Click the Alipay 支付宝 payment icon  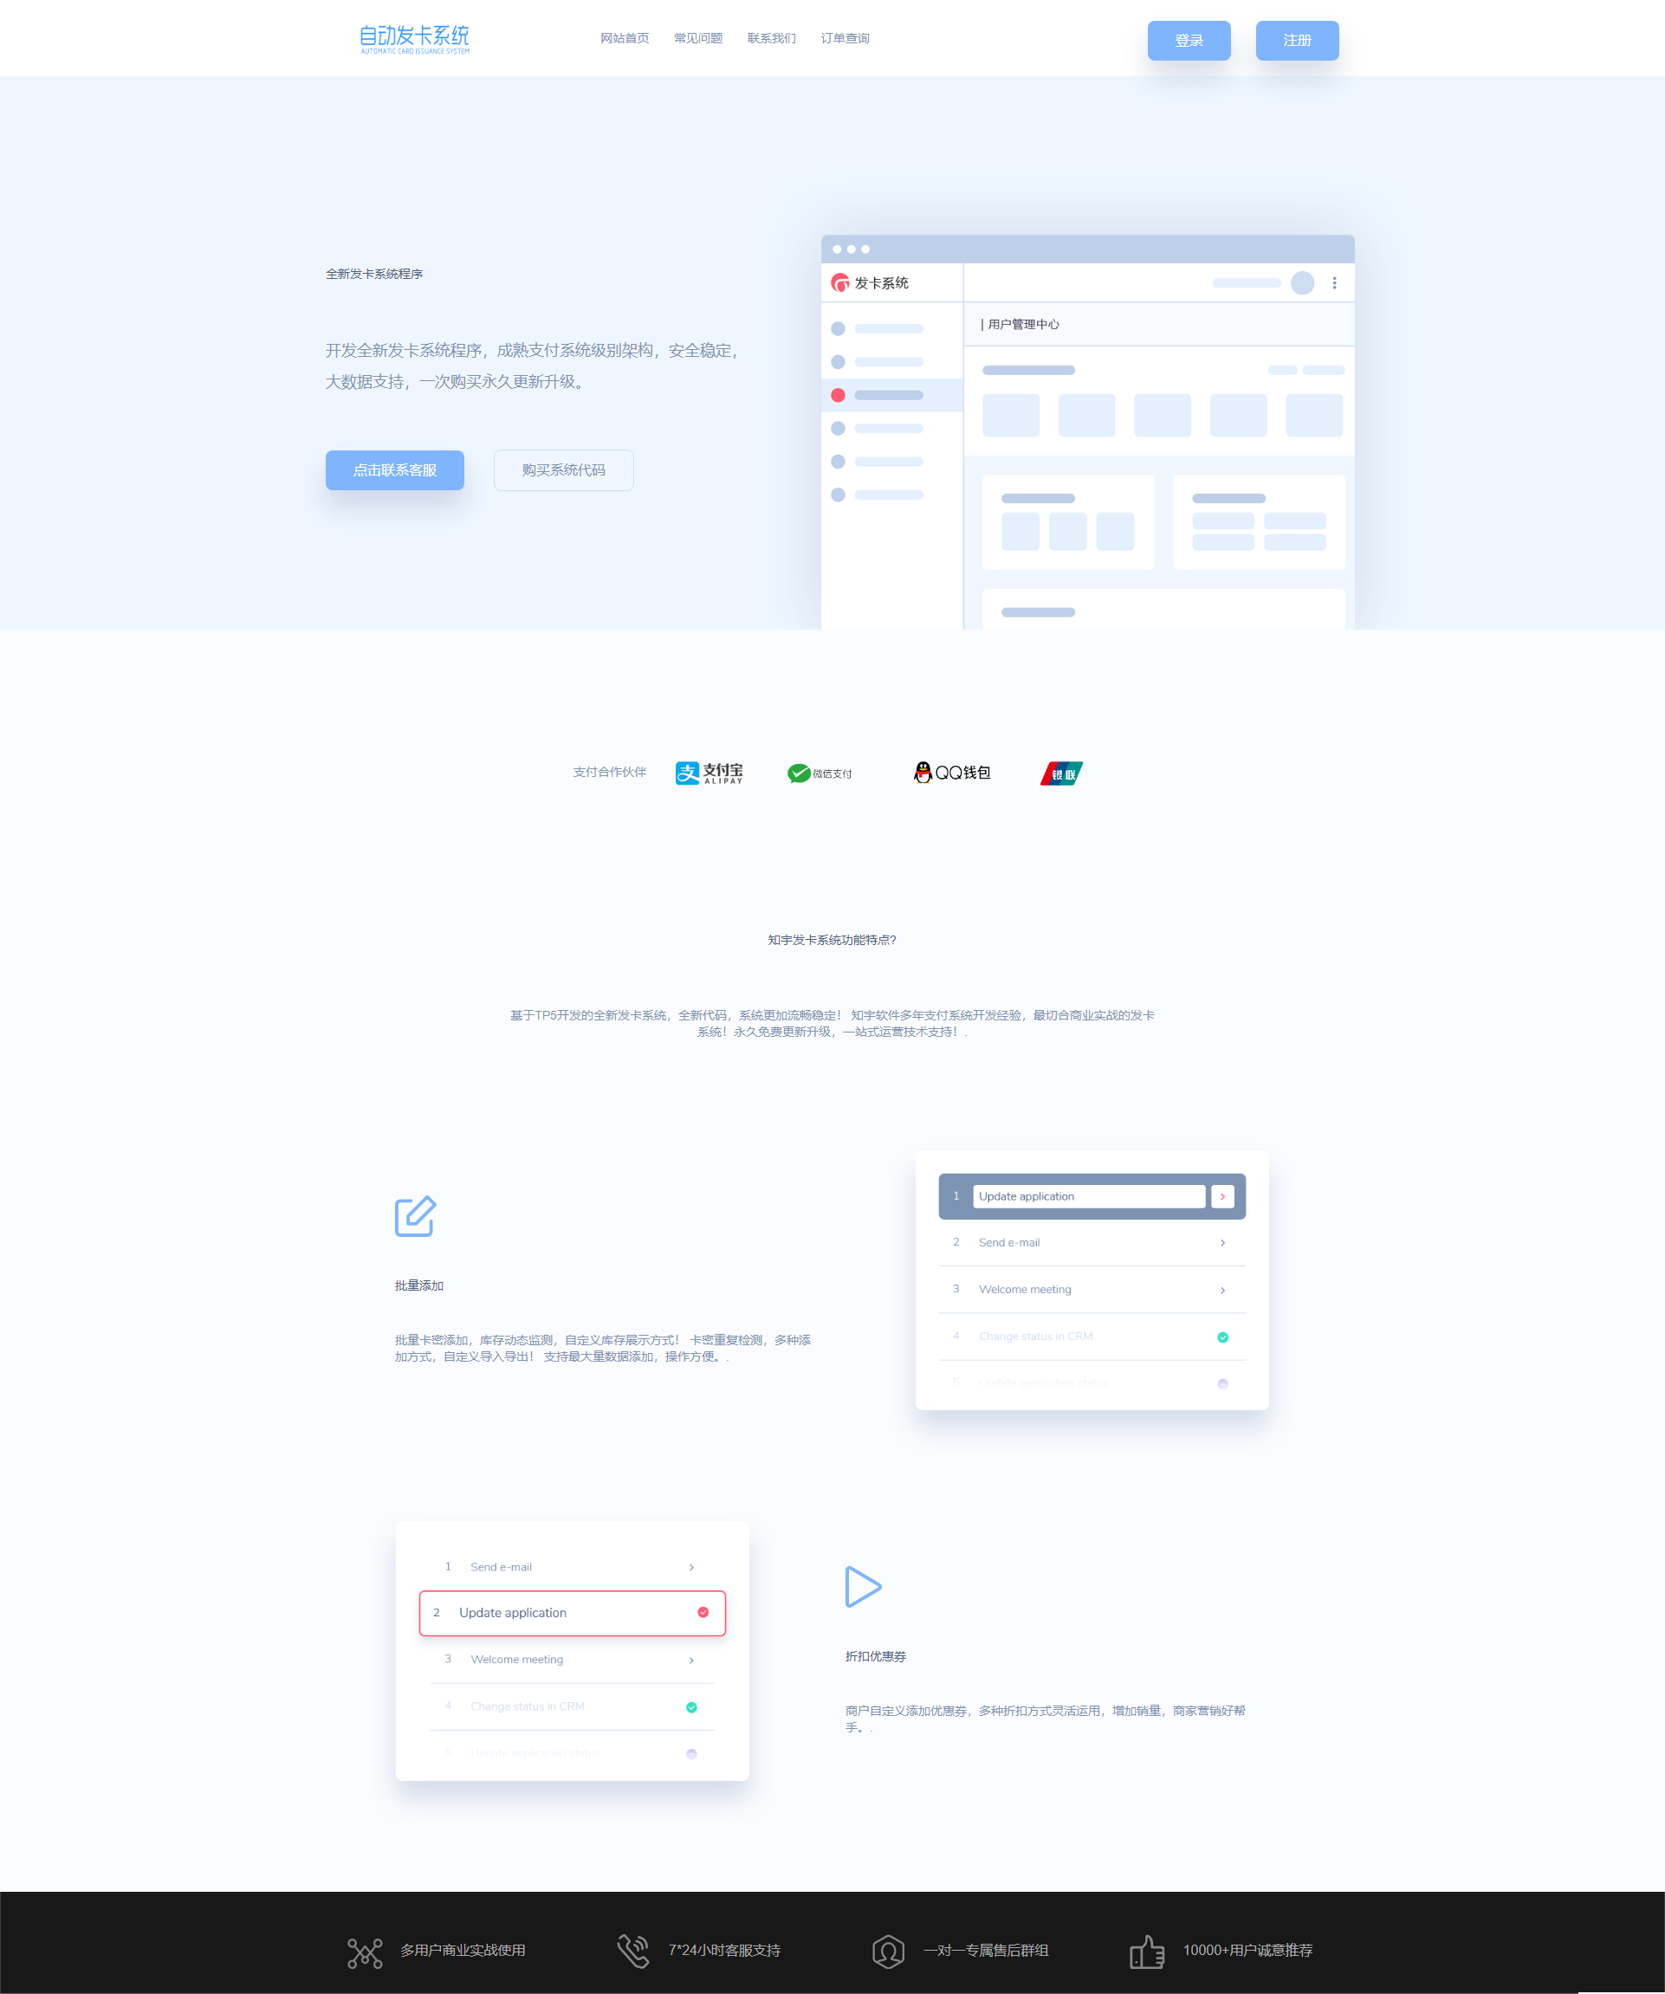[x=709, y=772]
